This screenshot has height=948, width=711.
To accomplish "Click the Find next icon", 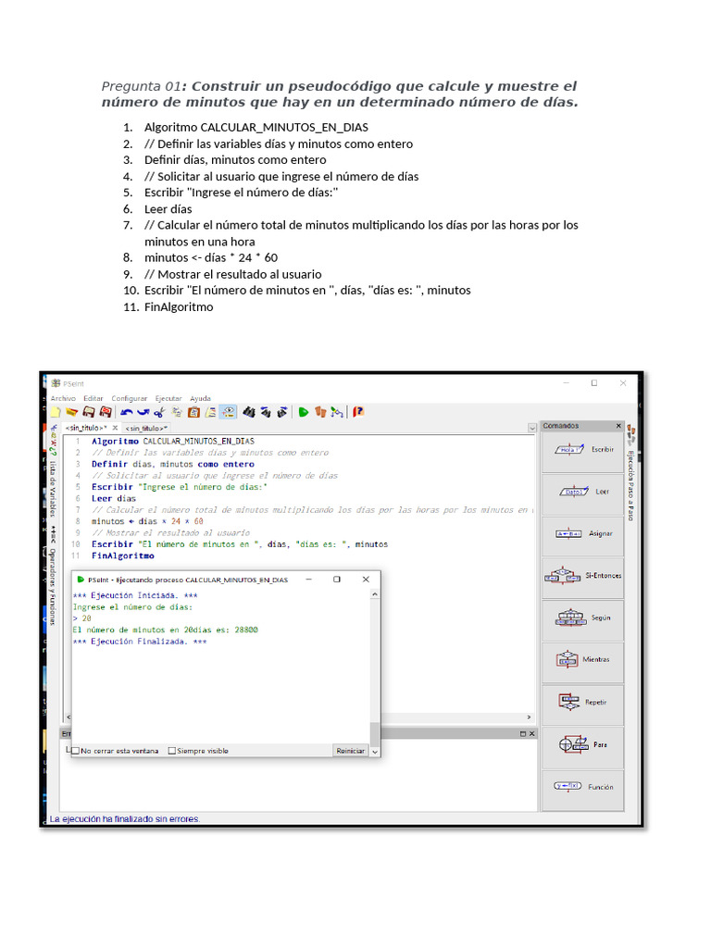I will tap(281, 412).
